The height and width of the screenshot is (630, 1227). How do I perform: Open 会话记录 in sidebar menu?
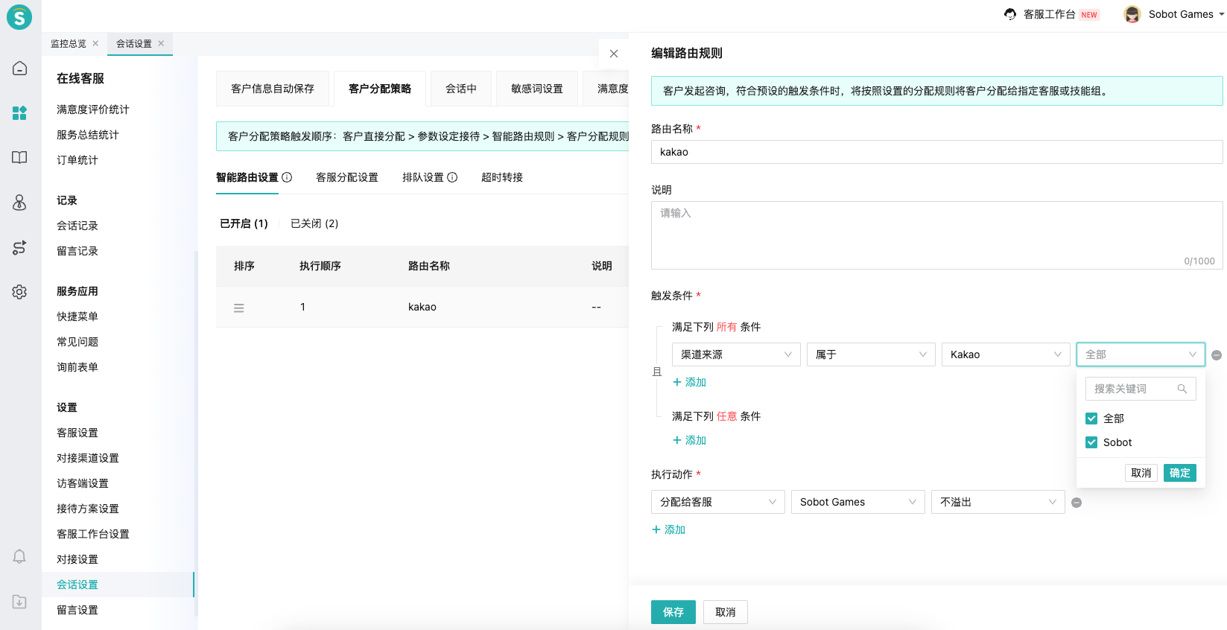77,226
